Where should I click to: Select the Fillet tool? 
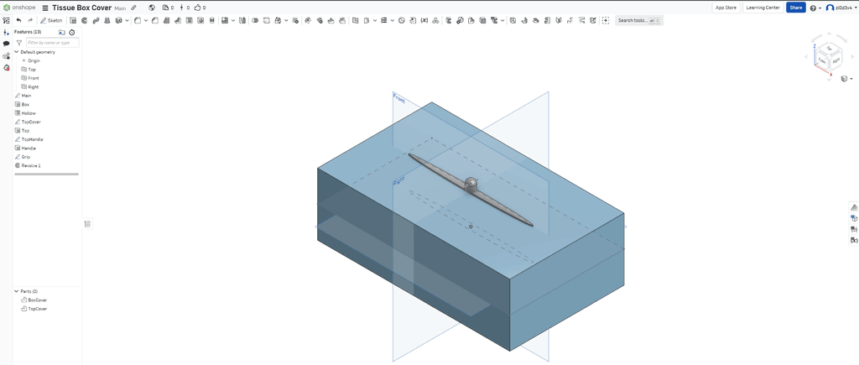137,20
